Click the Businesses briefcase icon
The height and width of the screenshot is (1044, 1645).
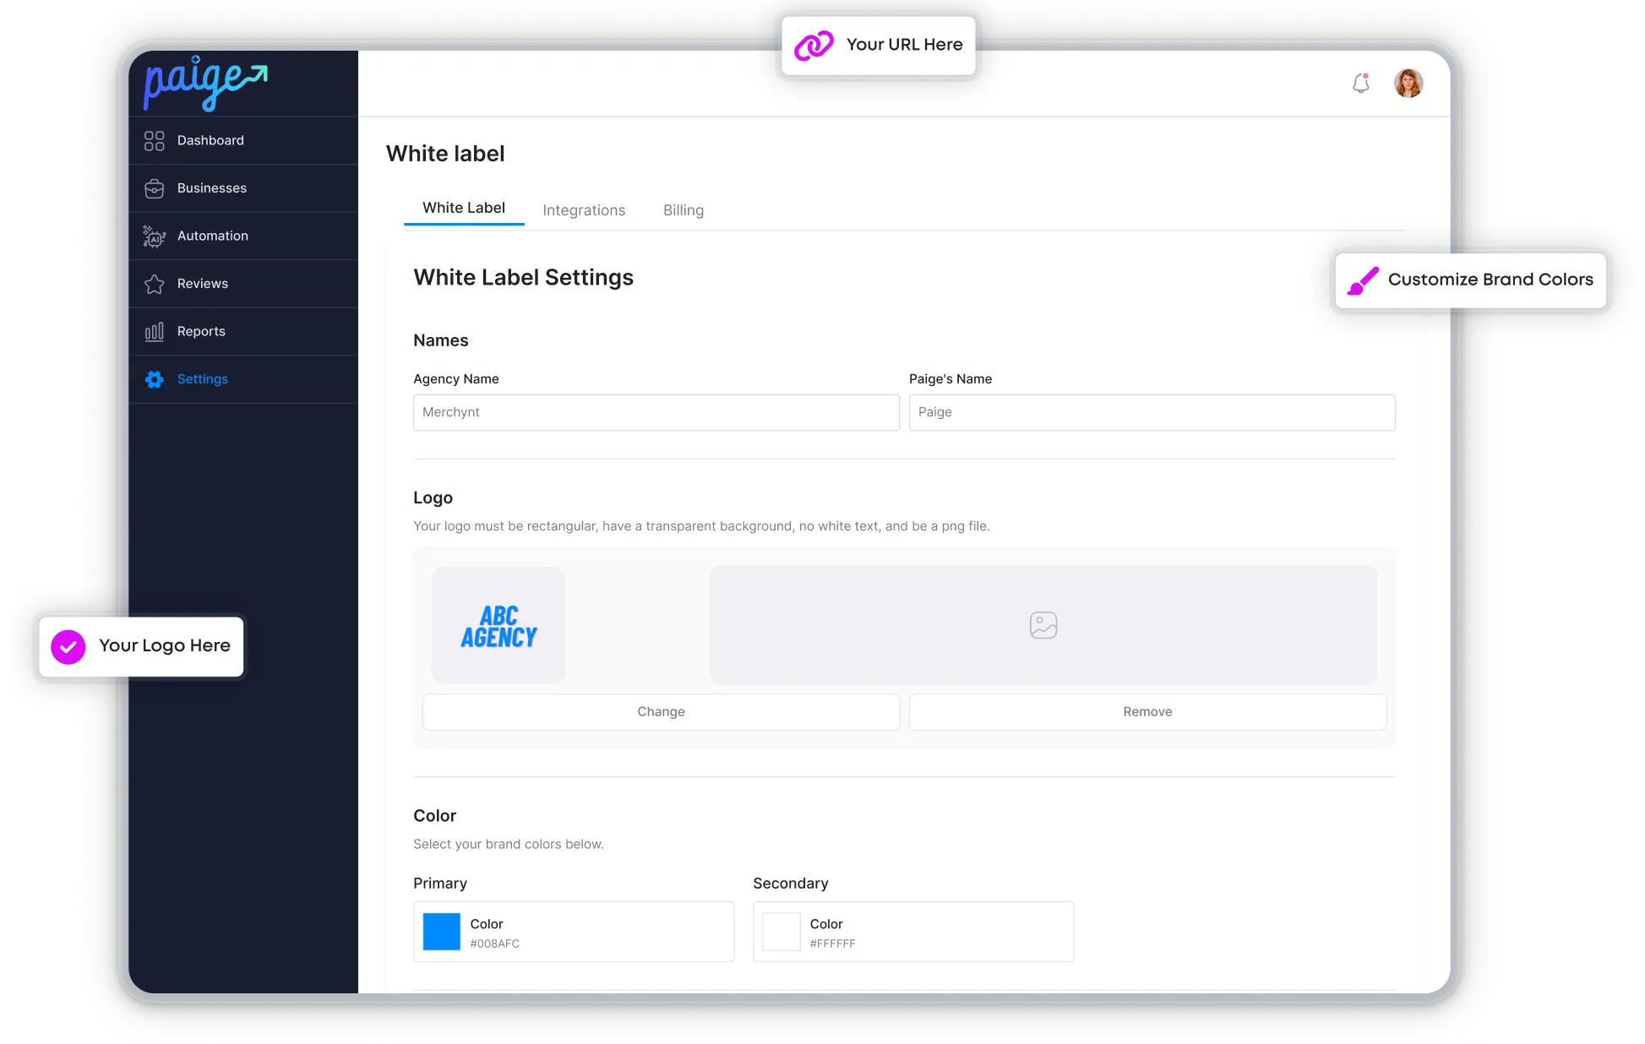click(x=154, y=188)
